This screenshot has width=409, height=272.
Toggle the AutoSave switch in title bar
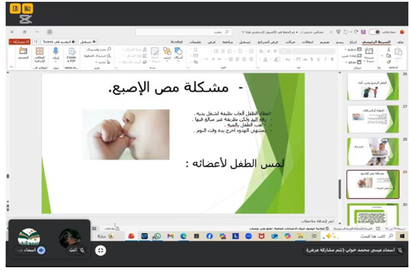[374, 31]
